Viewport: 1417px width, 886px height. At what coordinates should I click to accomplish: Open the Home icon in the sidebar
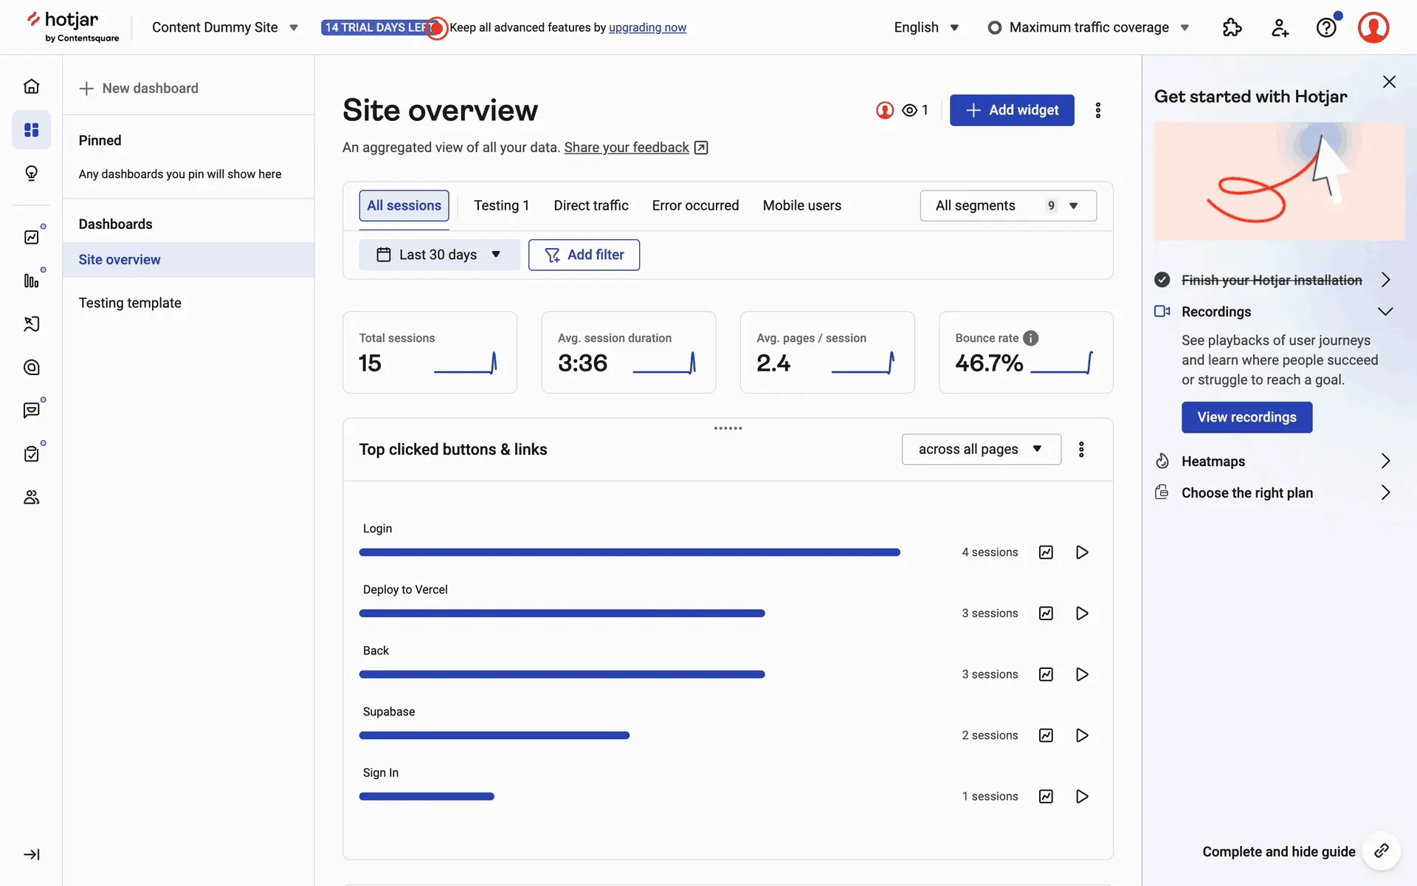click(31, 86)
